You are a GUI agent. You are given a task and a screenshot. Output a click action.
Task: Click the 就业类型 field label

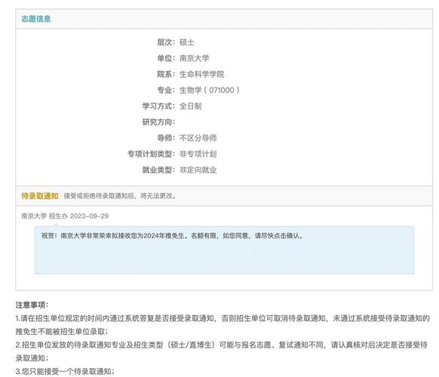(158, 170)
